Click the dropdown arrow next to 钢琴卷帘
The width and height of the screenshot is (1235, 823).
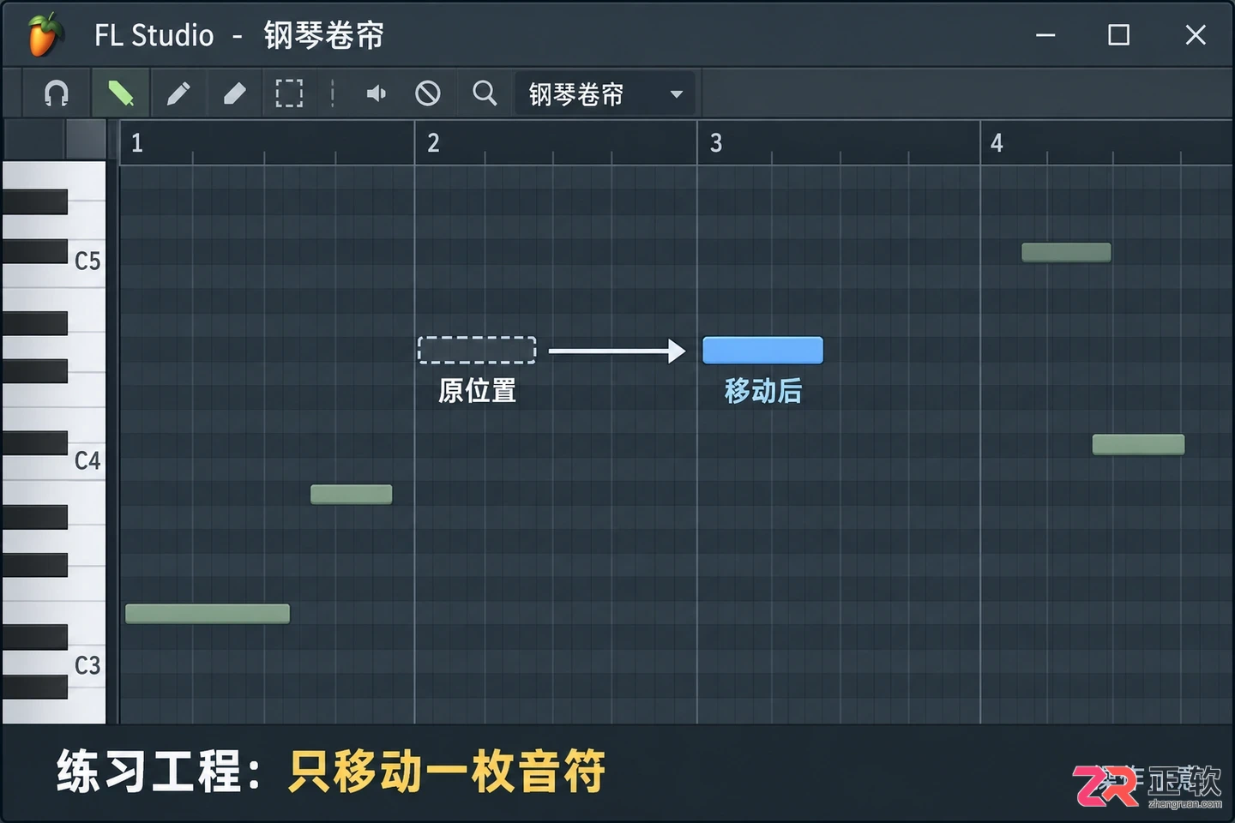(x=677, y=94)
